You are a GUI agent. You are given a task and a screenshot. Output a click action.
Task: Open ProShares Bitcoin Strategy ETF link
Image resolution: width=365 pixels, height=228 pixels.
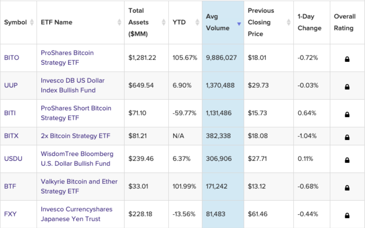[x=67, y=58]
